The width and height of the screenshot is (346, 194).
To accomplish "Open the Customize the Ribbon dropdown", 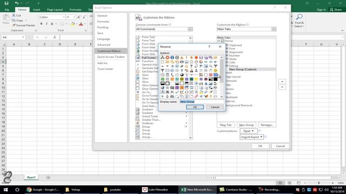I will 274,29.
